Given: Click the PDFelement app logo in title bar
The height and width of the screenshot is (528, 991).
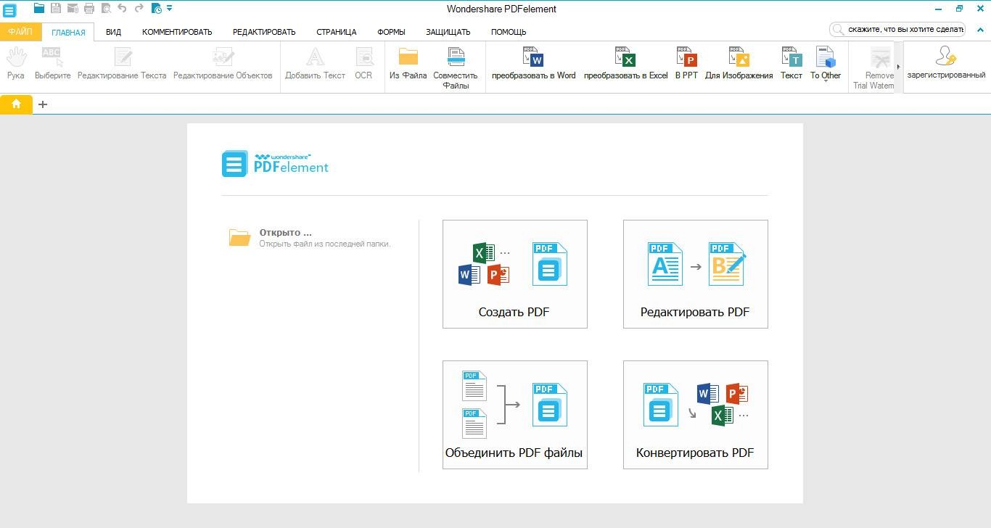Looking at the screenshot, I should [x=9, y=9].
